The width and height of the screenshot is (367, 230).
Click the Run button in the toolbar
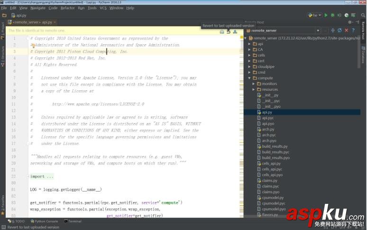tap(326, 15)
